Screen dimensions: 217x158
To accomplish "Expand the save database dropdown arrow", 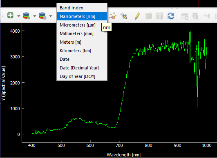I will coord(51,16).
